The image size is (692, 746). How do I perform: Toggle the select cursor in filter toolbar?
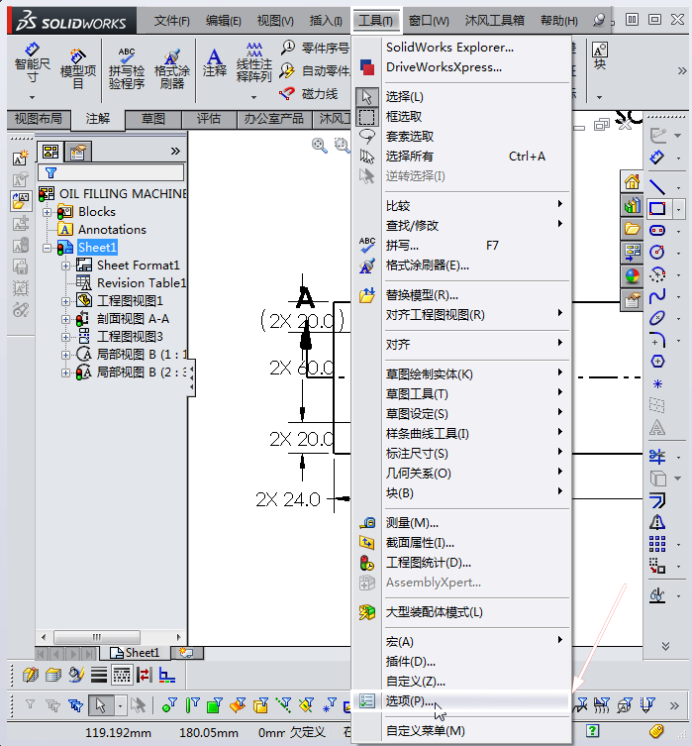tap(101, 705)
